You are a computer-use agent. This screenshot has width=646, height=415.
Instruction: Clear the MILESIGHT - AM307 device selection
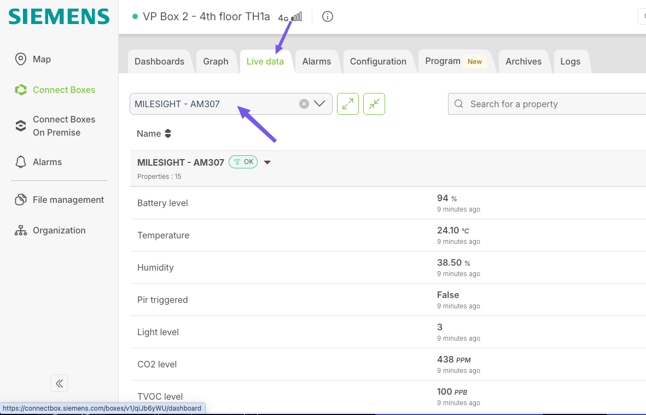pos(304,104)
